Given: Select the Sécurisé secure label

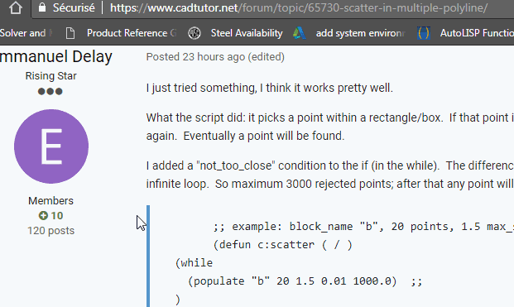Looking at the screenshot, I should [74, 7].
